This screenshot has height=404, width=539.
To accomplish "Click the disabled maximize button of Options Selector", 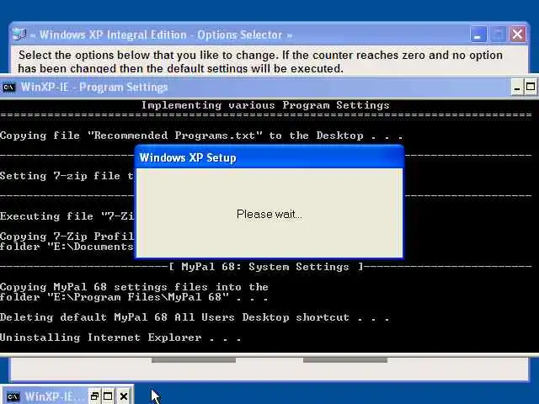I will coord(498,35).
